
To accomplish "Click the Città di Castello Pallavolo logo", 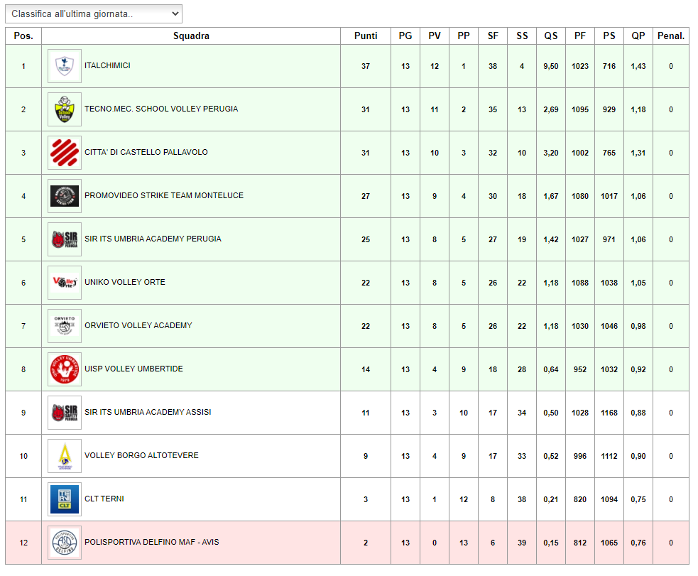I will pyautogui.click(x=65, y=153).
